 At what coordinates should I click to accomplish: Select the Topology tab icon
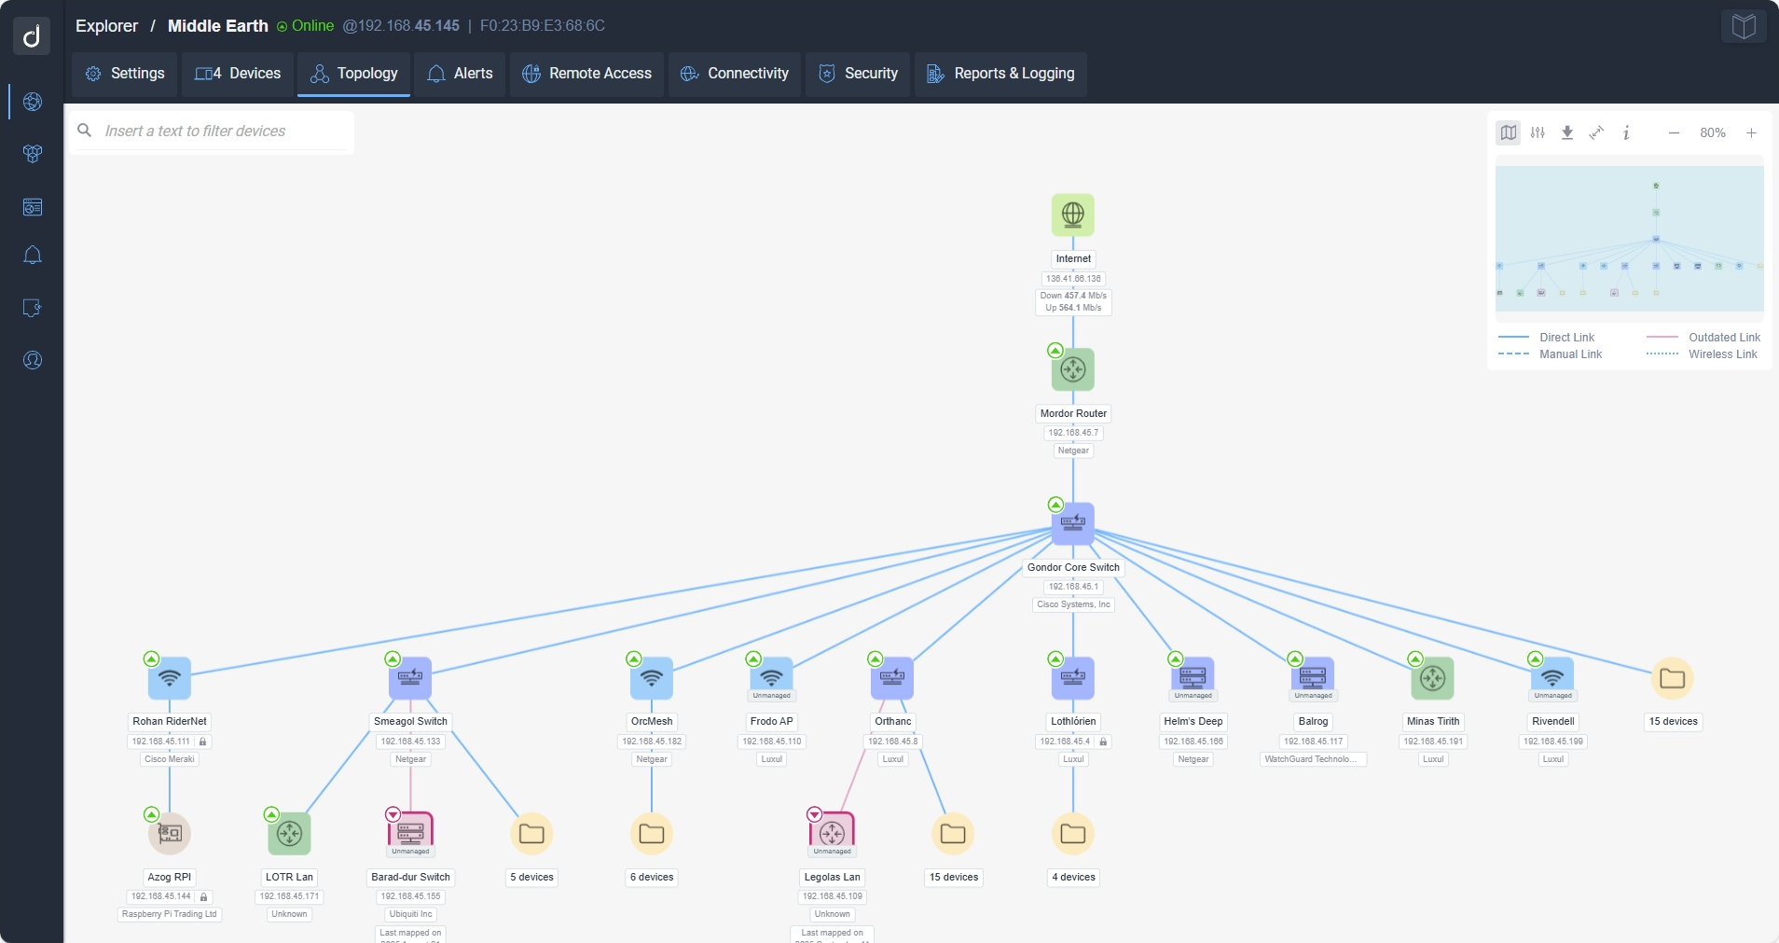[x=321, y=74]
